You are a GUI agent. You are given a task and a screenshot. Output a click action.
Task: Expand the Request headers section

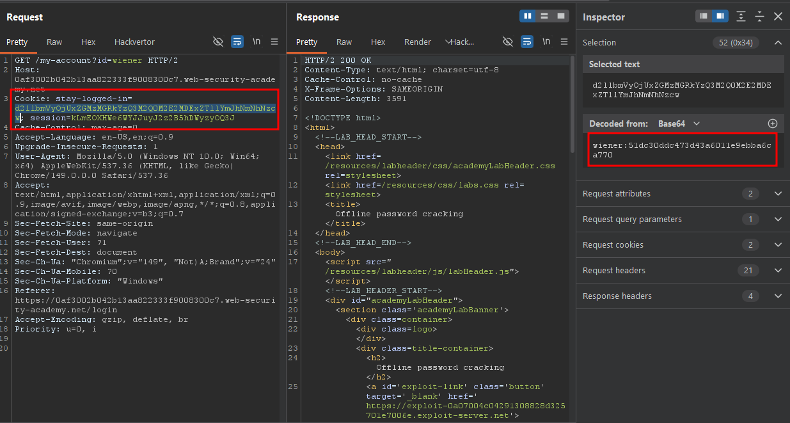(x=683, y=271)
